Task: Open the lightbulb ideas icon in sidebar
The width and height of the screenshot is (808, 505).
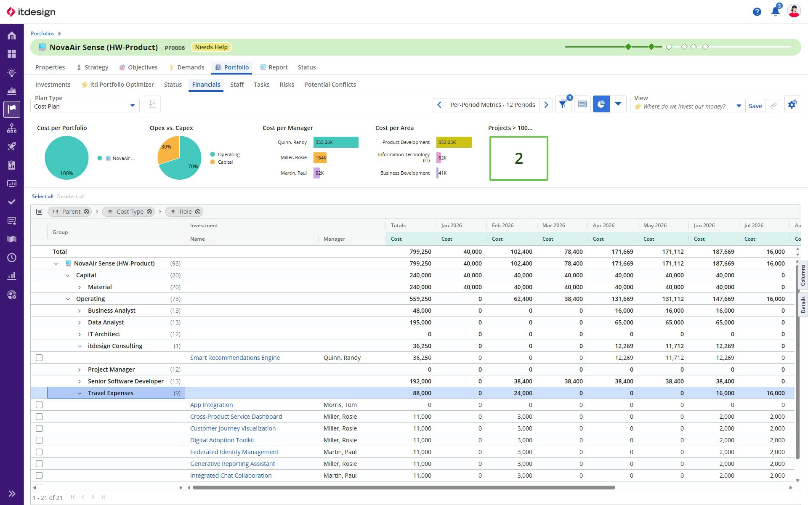Action: click(12, 72)
